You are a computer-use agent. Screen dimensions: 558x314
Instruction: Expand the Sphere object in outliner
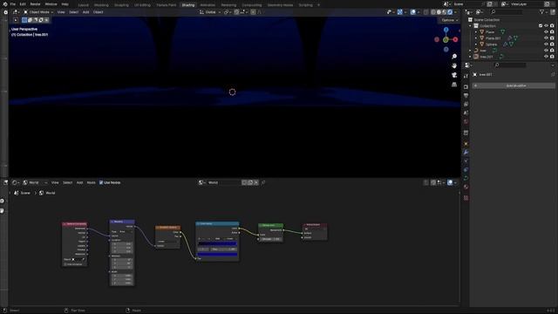pos(476,44)
